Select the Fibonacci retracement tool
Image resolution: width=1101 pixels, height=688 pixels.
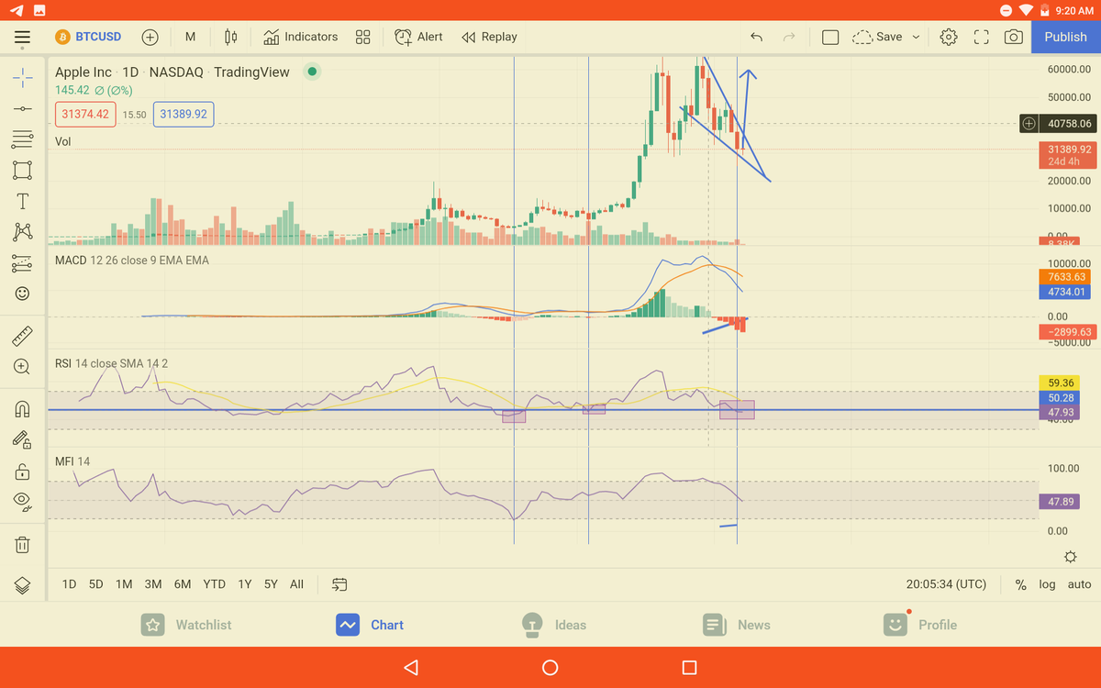(x=23, y=139)
